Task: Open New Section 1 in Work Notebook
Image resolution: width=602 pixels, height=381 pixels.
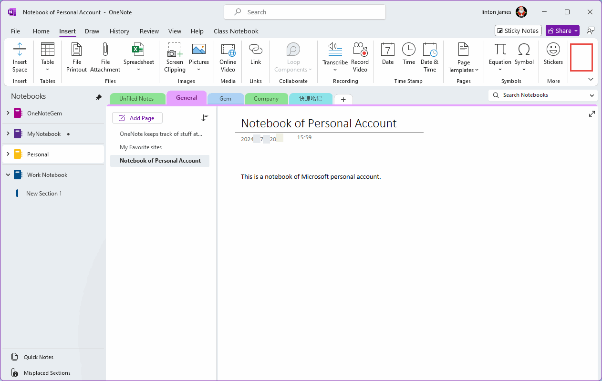Action: coord(44,193)
